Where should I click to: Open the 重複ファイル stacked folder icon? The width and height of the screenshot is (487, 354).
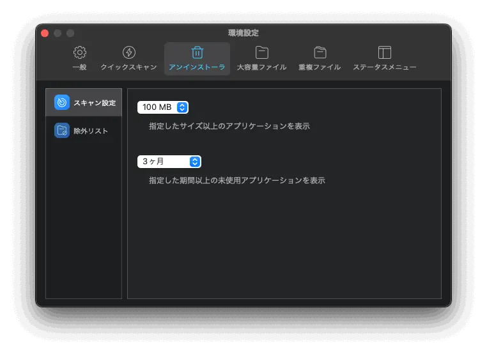[x=320, y=52]
